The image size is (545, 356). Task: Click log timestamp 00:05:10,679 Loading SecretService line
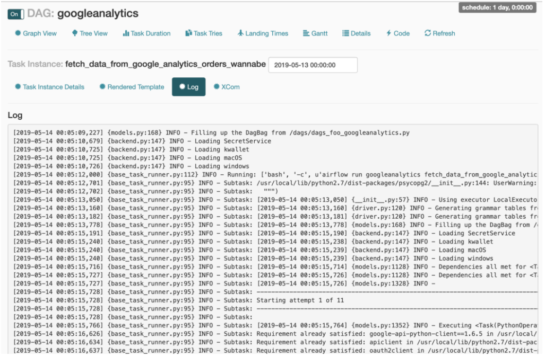tap(142, 141)
